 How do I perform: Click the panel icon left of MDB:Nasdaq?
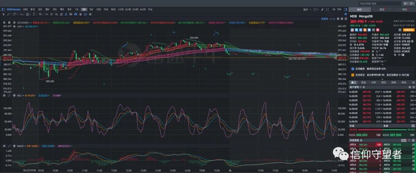(x=3, y=10)
